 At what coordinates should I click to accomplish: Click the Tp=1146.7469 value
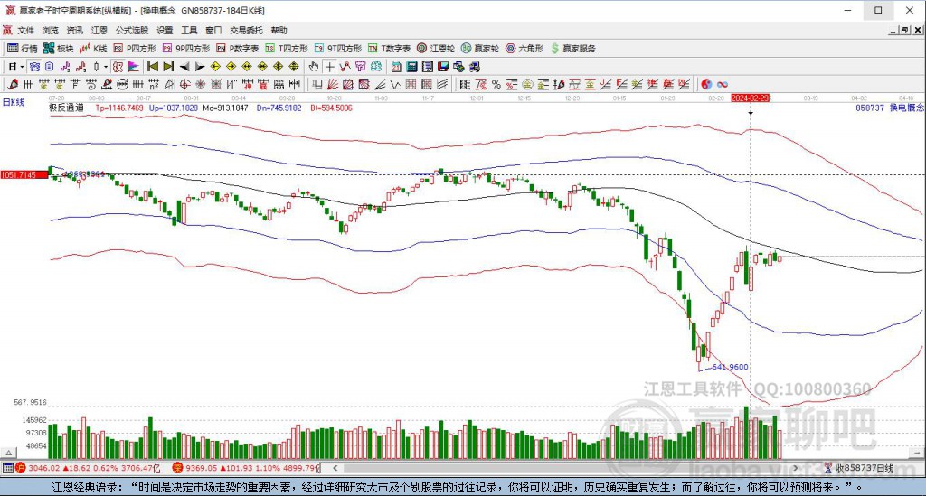119,108
